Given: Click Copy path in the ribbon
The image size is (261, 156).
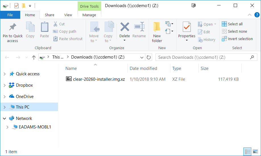Looking at the screenshot, I should [x=65, y=32].
